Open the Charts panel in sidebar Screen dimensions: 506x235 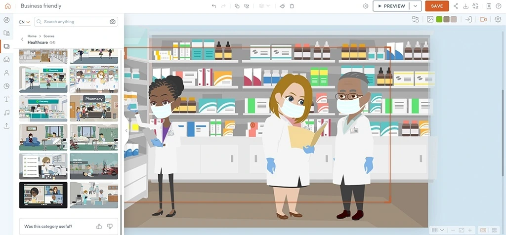[x=6, y=86]
